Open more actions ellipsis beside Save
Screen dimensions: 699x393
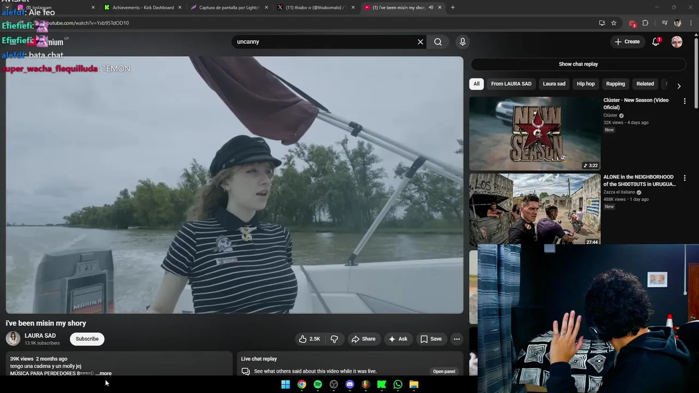(457, 339)
